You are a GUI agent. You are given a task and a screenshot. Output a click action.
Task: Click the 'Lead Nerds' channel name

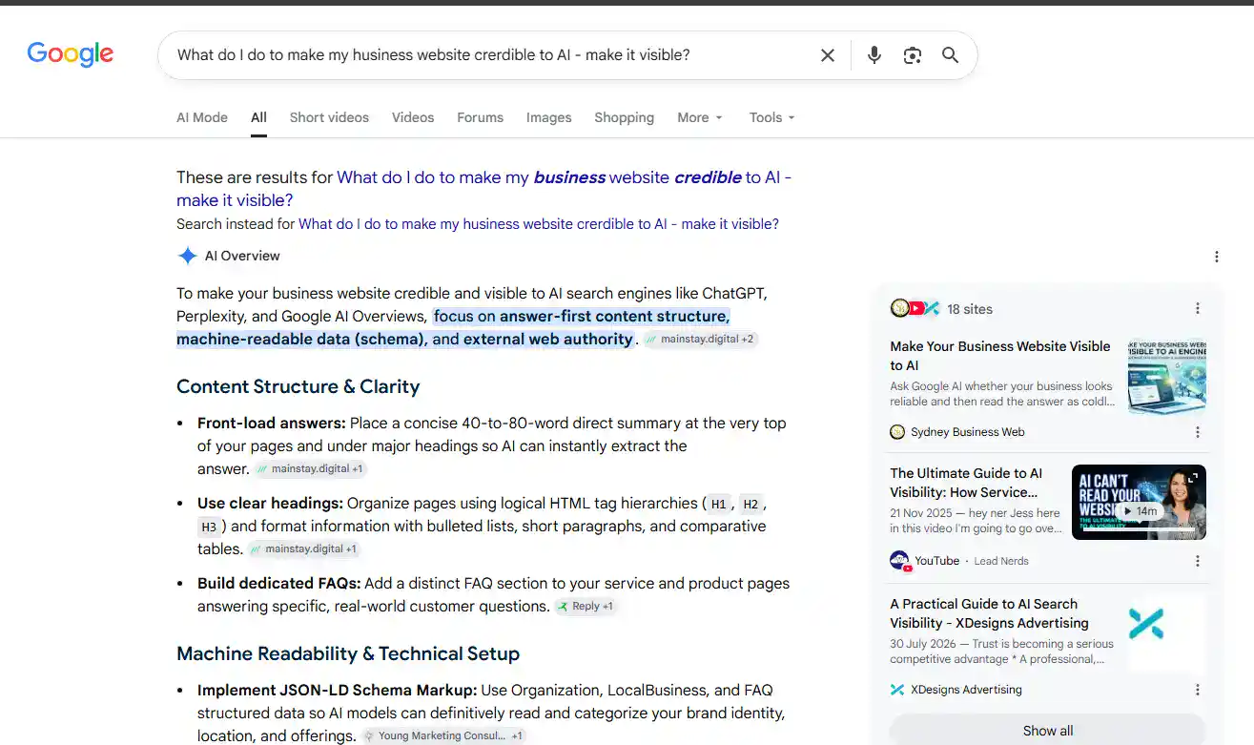pos(1001,561)
